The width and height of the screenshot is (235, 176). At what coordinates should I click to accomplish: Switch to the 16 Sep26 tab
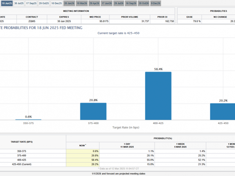point(131,3)
